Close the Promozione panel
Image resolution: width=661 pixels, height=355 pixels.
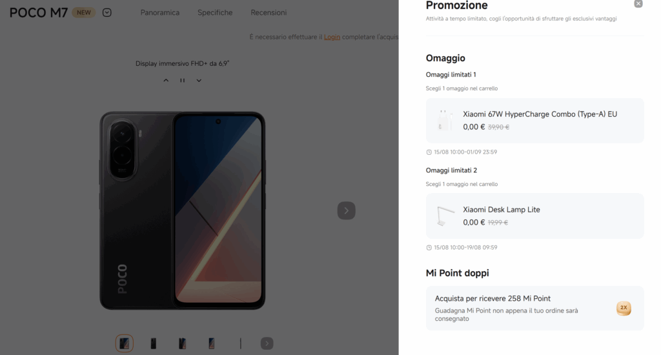pos(638,4)
